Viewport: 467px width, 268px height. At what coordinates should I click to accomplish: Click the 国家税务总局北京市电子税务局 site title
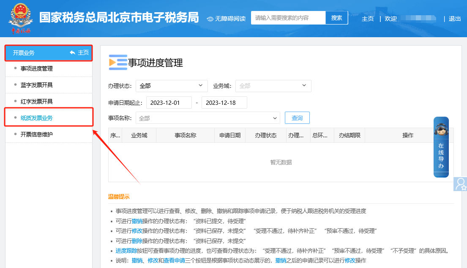[x=119, y=18]
